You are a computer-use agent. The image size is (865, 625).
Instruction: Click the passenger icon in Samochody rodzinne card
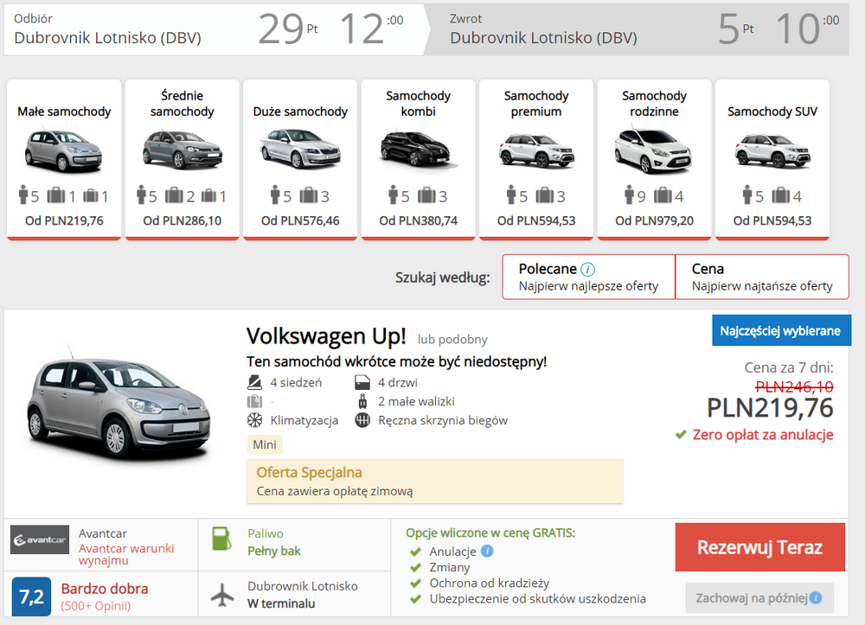point(629,195)
